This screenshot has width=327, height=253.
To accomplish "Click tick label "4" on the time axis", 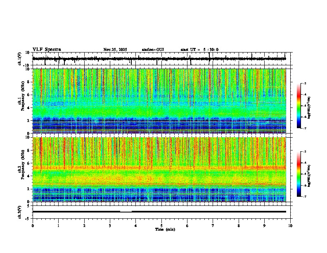I will point(136,226).
